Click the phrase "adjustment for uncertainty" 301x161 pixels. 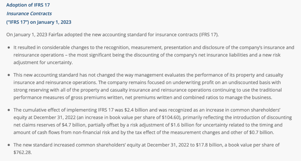click(43, 63)
